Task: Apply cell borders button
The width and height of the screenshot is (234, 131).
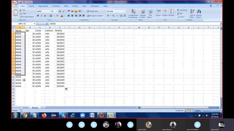Action: click(51, 16)
